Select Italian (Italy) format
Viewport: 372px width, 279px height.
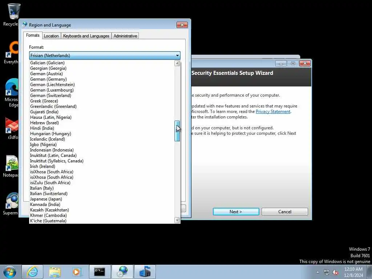pos(102,189)
